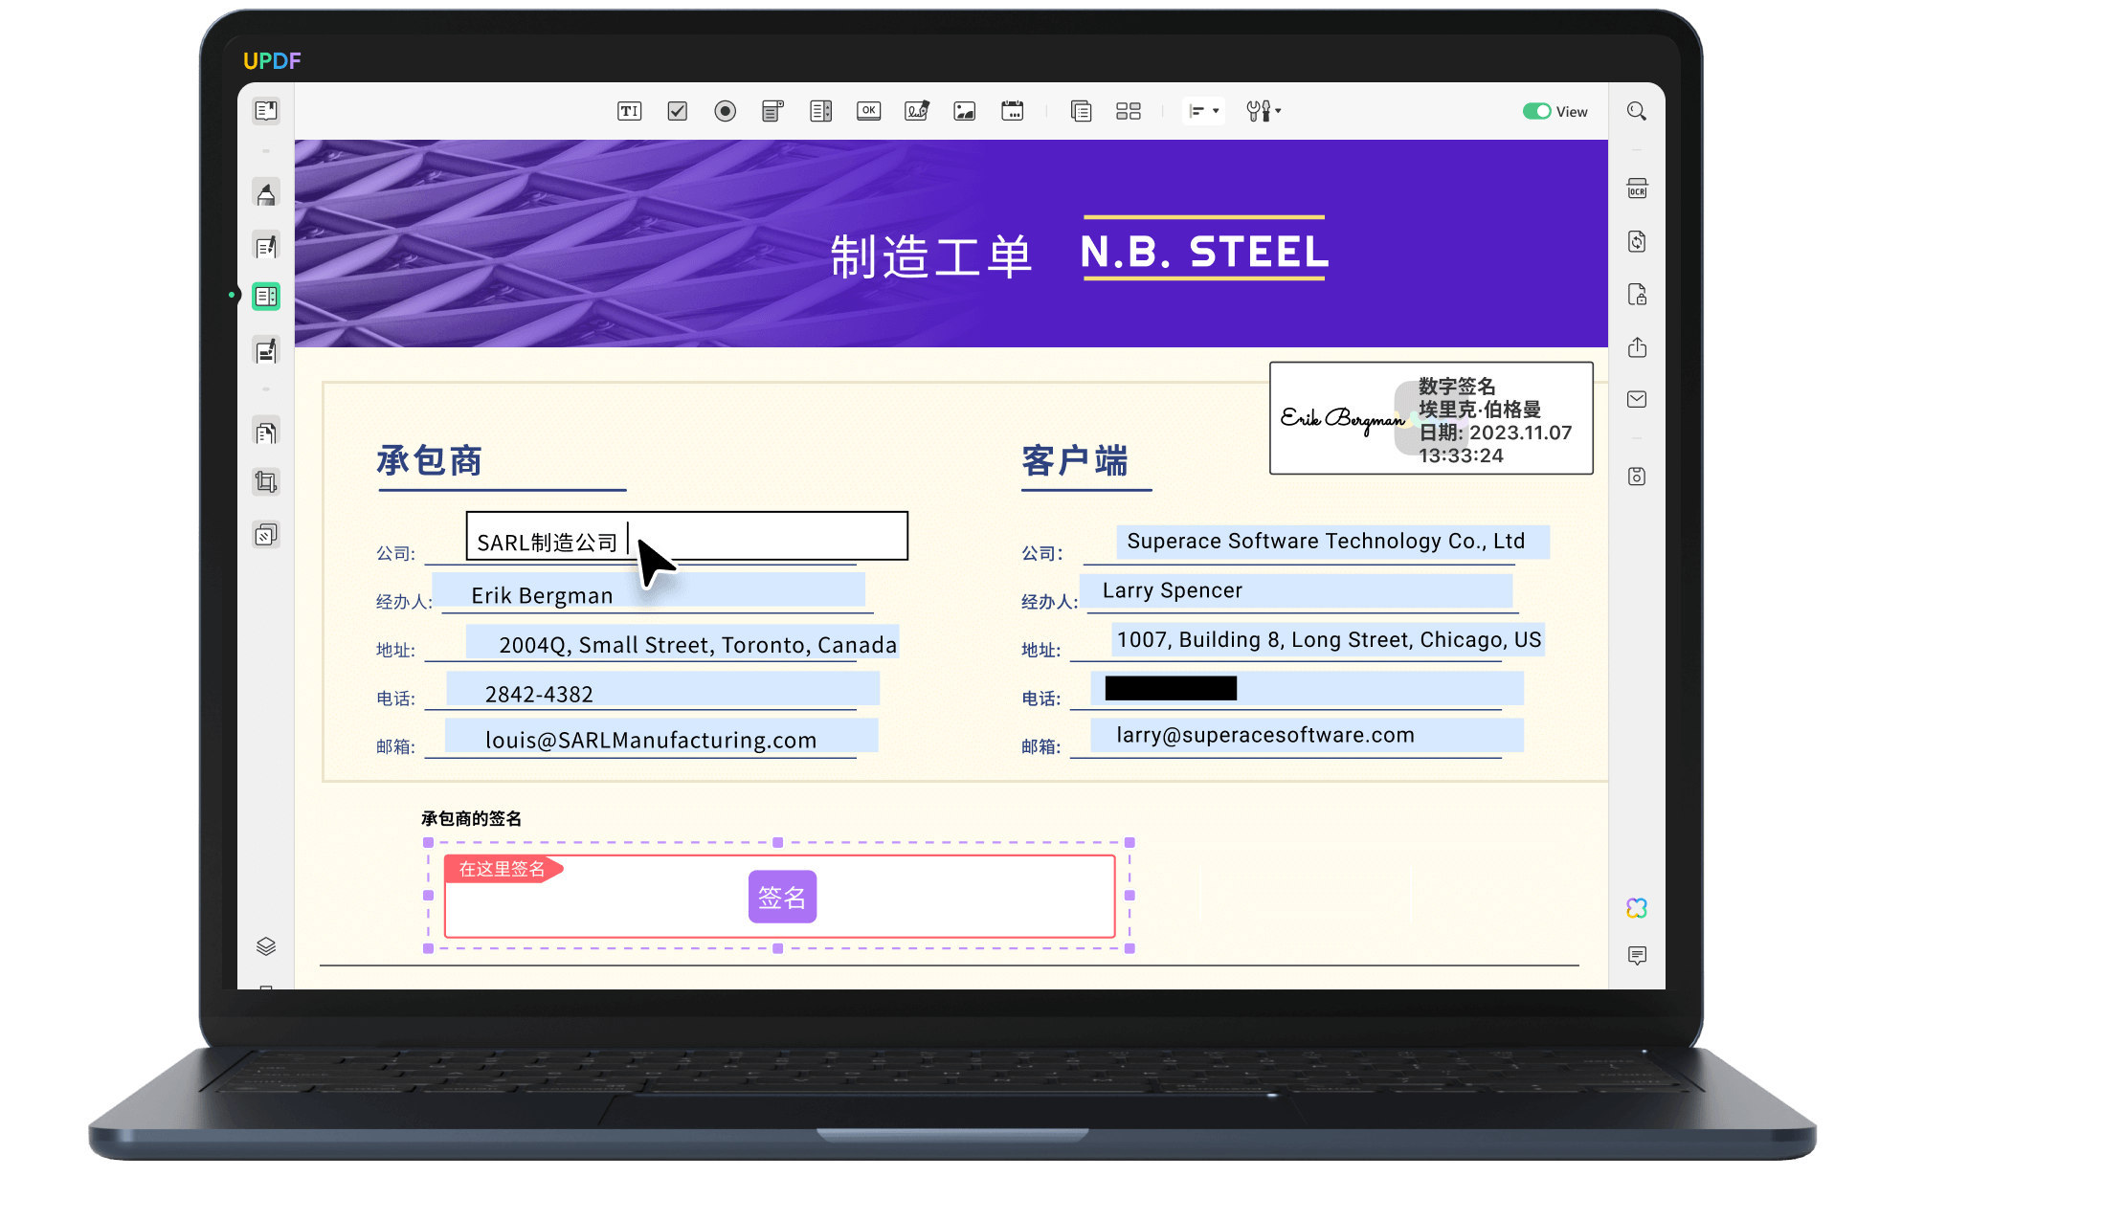
Task: Select the Signature field tool
Action: [917, 111]
